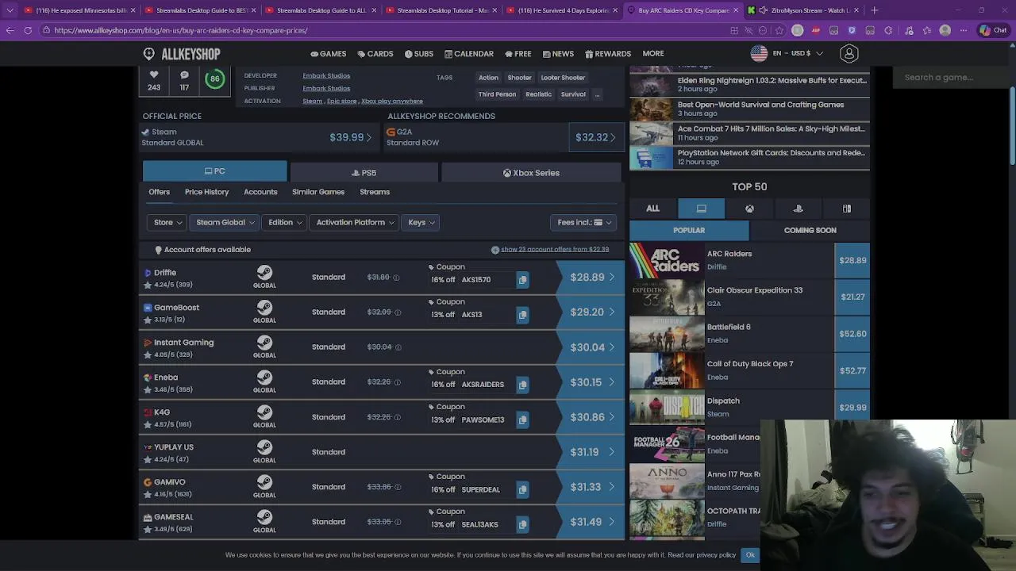Image resolution: width=1016 pixels, height=571 pixels.
Task: Open the CALENDAR page
Action: tap(469, 54)
